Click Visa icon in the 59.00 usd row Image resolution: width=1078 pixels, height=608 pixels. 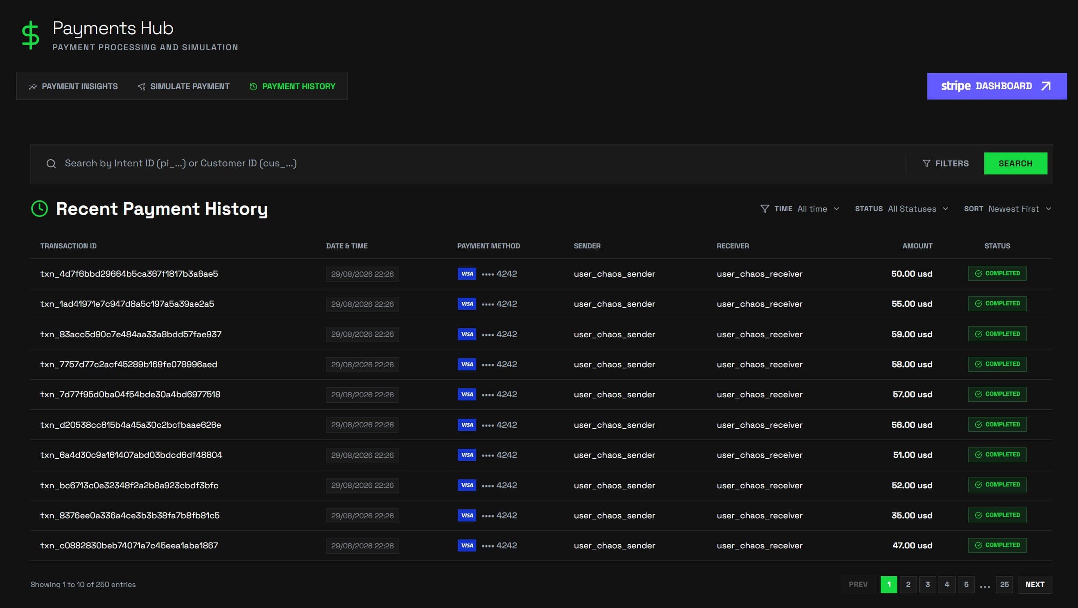tap(467, 334)
